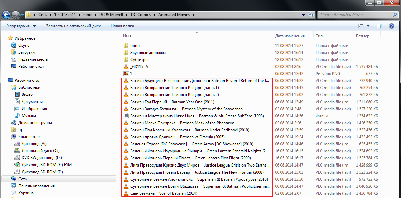401x198 pixels.
Task: Select file Superman & Batman Apocalypse (2010)
Action: [x=199, y=179]
